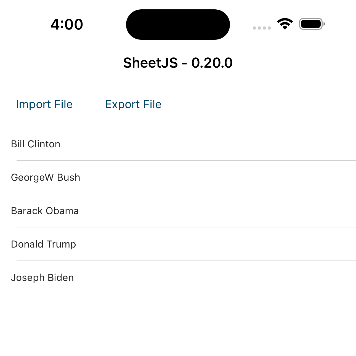Click the separator line under Bill Clinton
Viewport: 356px width, 356px height.
[x=186, y=160]
